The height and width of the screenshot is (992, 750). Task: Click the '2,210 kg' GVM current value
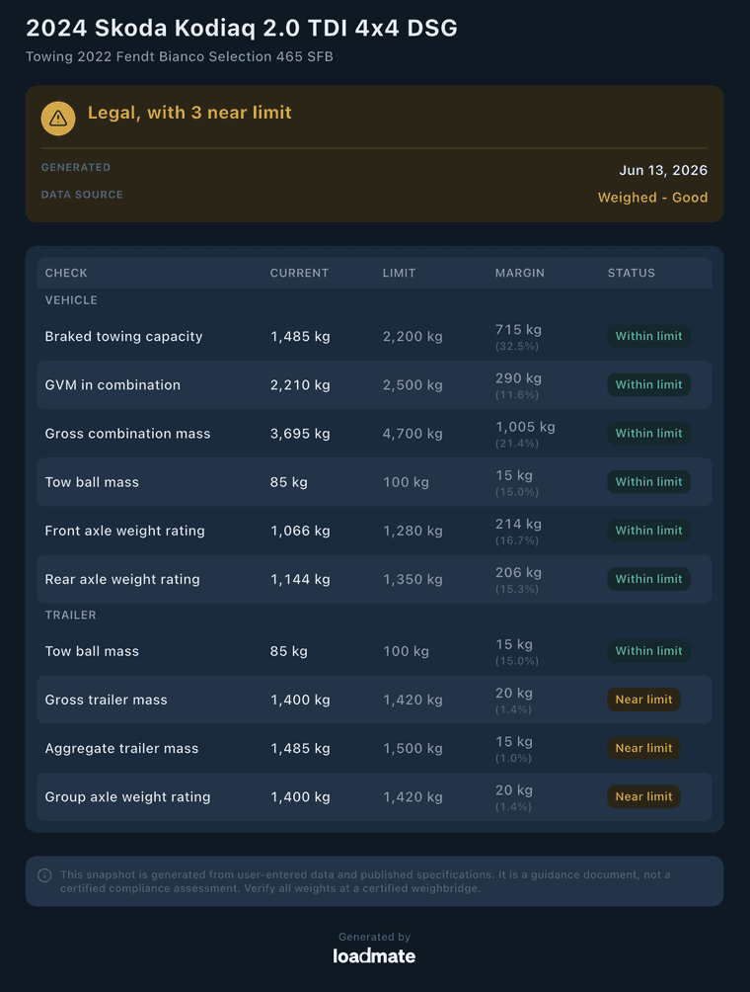coord(300,385)
